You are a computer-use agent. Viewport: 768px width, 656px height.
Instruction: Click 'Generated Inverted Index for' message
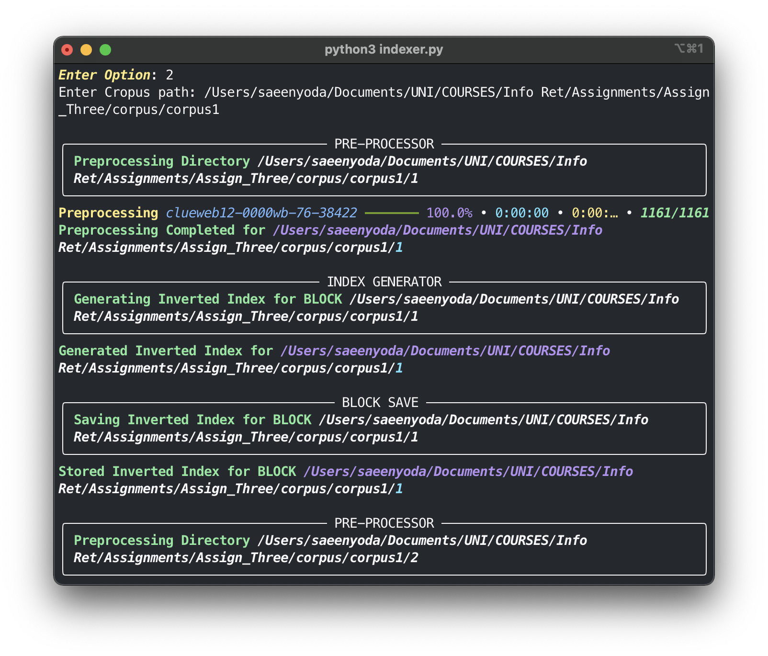coord(166,351)
